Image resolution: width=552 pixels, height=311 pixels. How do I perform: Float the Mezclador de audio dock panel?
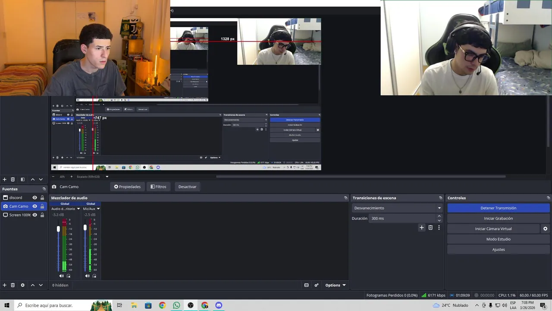pos(345,198)
